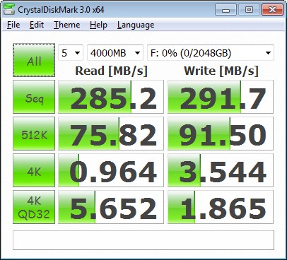The image size is (287, 260).
Task: Select the Seq read result 285.2
Action: [x=111, y=97]
